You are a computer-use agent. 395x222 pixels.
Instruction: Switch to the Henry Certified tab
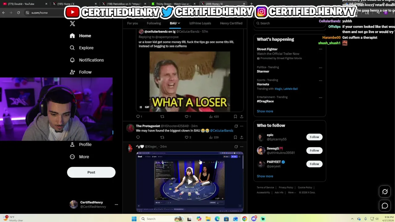tap(231, 23)
